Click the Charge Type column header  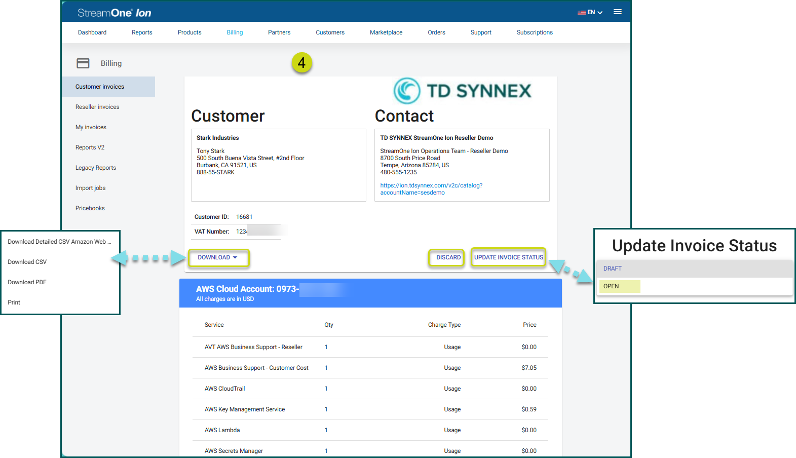click(x=444, y=325)
